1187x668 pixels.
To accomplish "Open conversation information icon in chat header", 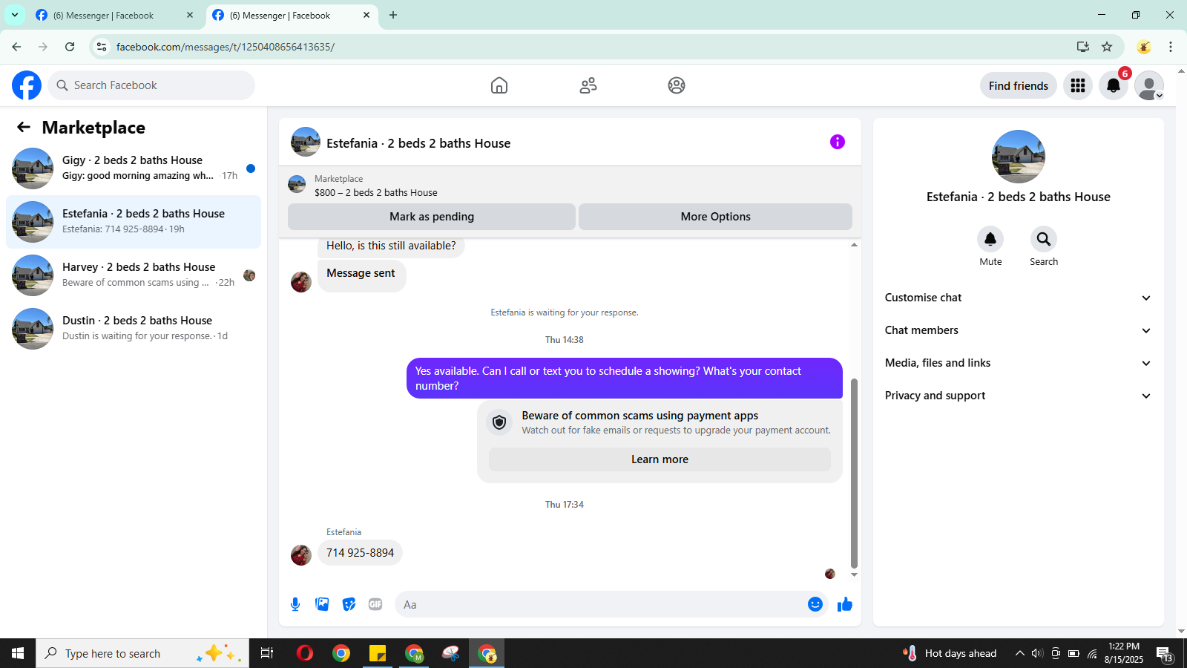I will click(838, 142).
